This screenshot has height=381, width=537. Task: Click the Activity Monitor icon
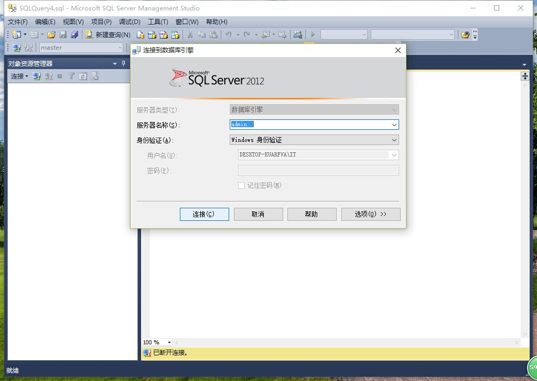[x=298, y=35]
